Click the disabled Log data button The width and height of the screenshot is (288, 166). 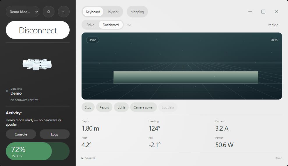pyautogui.click(x=168, y=107)
